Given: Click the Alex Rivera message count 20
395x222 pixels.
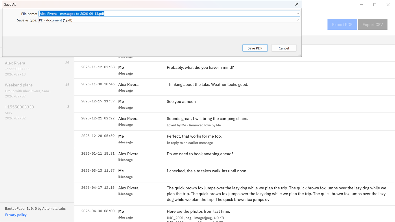Looking at the screenshot, I should (67, 63).
